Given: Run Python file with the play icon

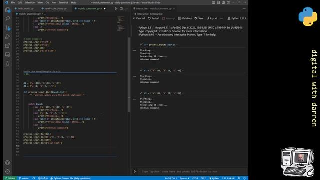Looking at the screenshot, I should point(116,9).
